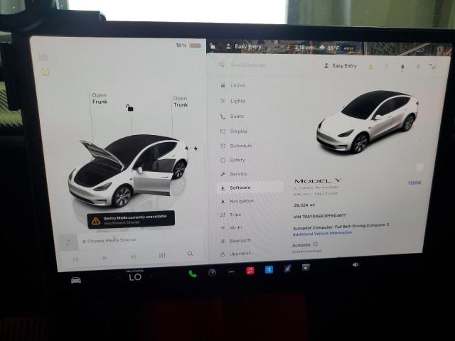
Task: Tap the status bar lock icon
Action: 213,46
